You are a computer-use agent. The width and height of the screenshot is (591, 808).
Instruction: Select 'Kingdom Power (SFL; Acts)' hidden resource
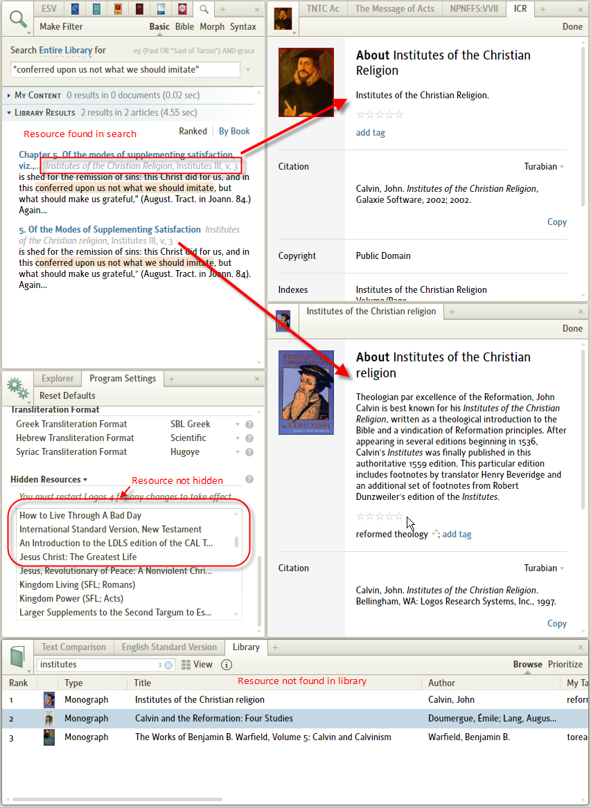point(71,599)
